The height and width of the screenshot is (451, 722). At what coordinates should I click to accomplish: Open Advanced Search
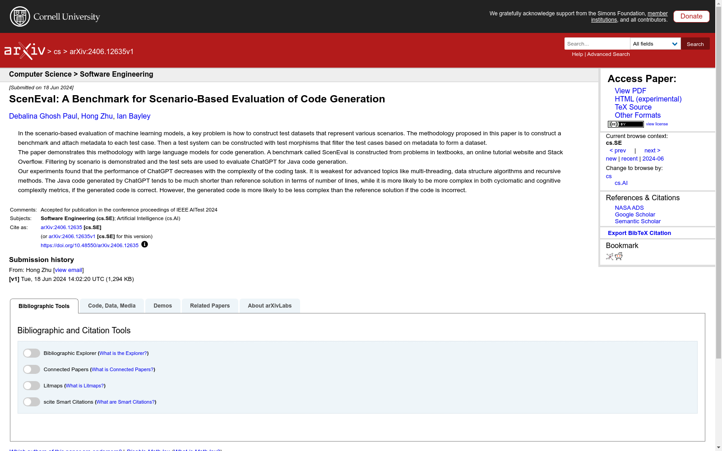(608, 54)
